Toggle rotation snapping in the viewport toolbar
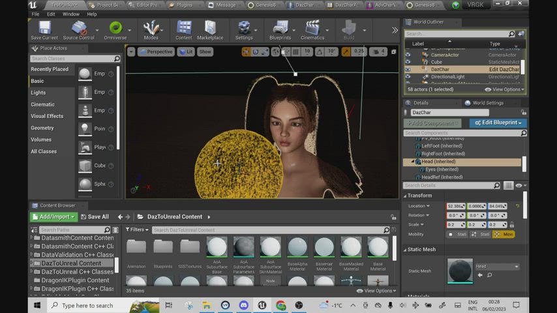The width and height of the screenshot is (557, 313). [x=320, y=52]
